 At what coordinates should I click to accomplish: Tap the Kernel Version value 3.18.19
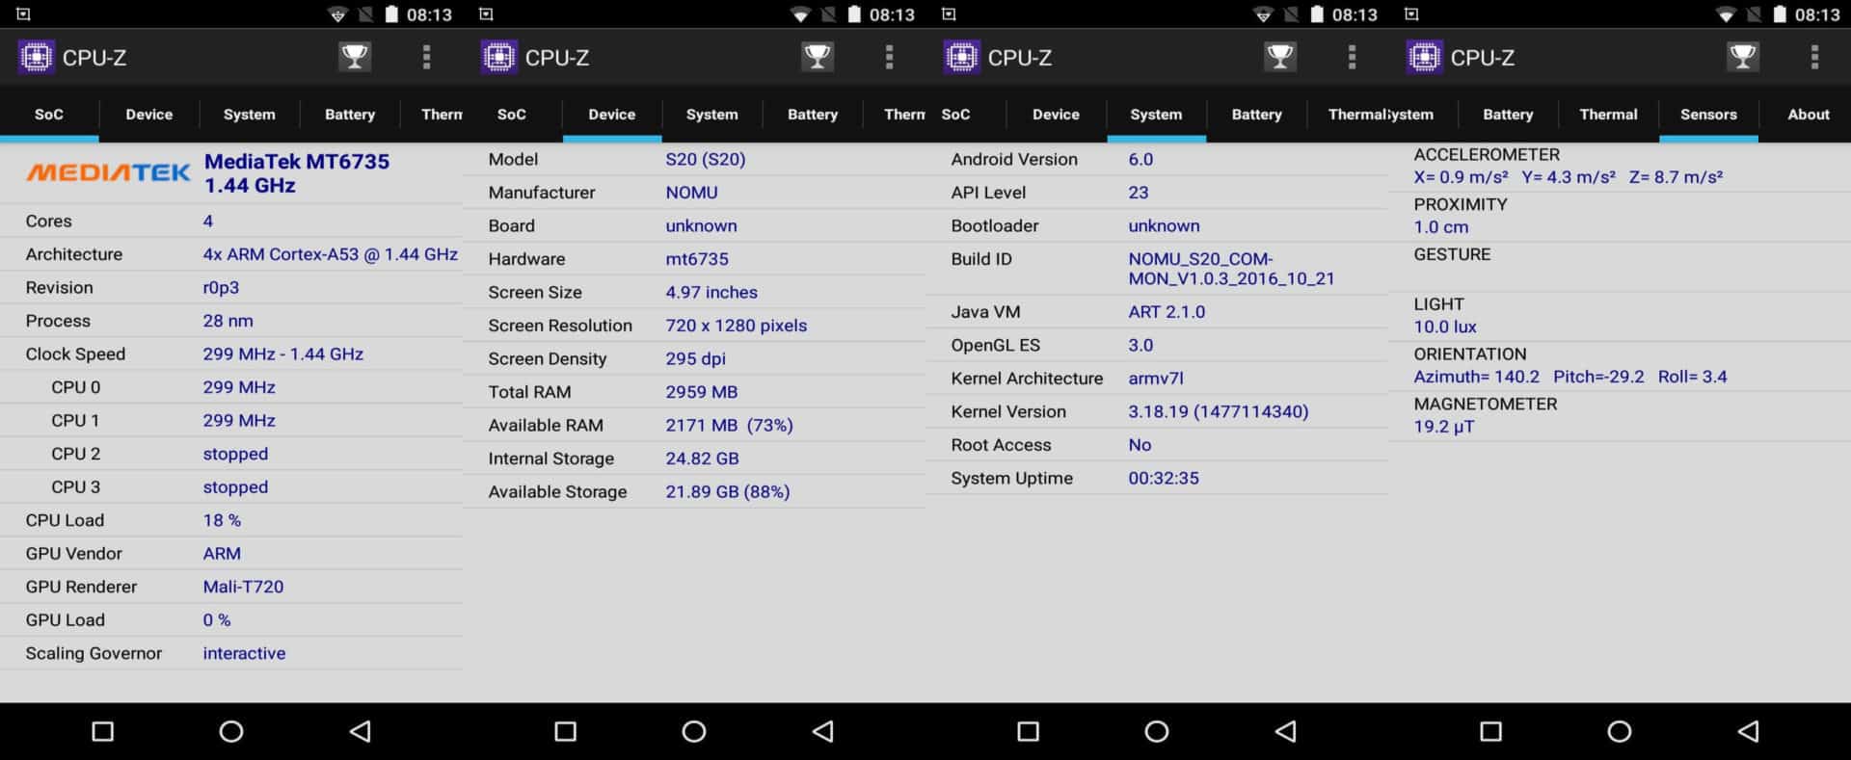click(x=1218, y=411)
